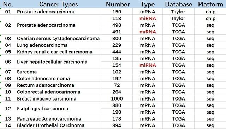Click the red miRNA cell beside 491
Screen dimensions: 226x129
point(148,32)
